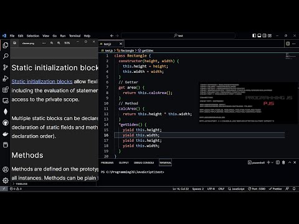The width and height of the screenshot is (299, 224).
Task: Select the test.js editor tab
Action: click(111, 44)
